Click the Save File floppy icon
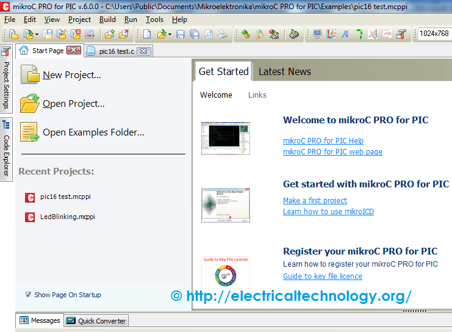Image resolution: width=452 pixels, height=332 pixels. point(181,34)
